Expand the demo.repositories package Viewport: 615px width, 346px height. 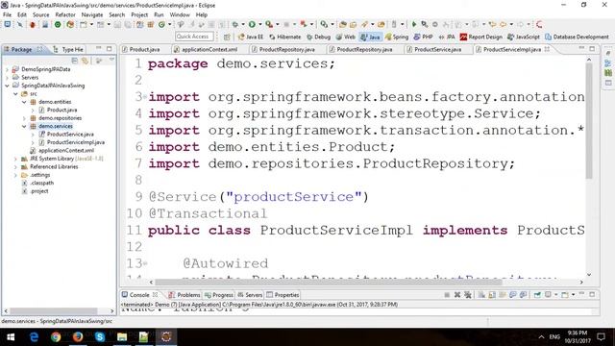(x=24, y=118)
